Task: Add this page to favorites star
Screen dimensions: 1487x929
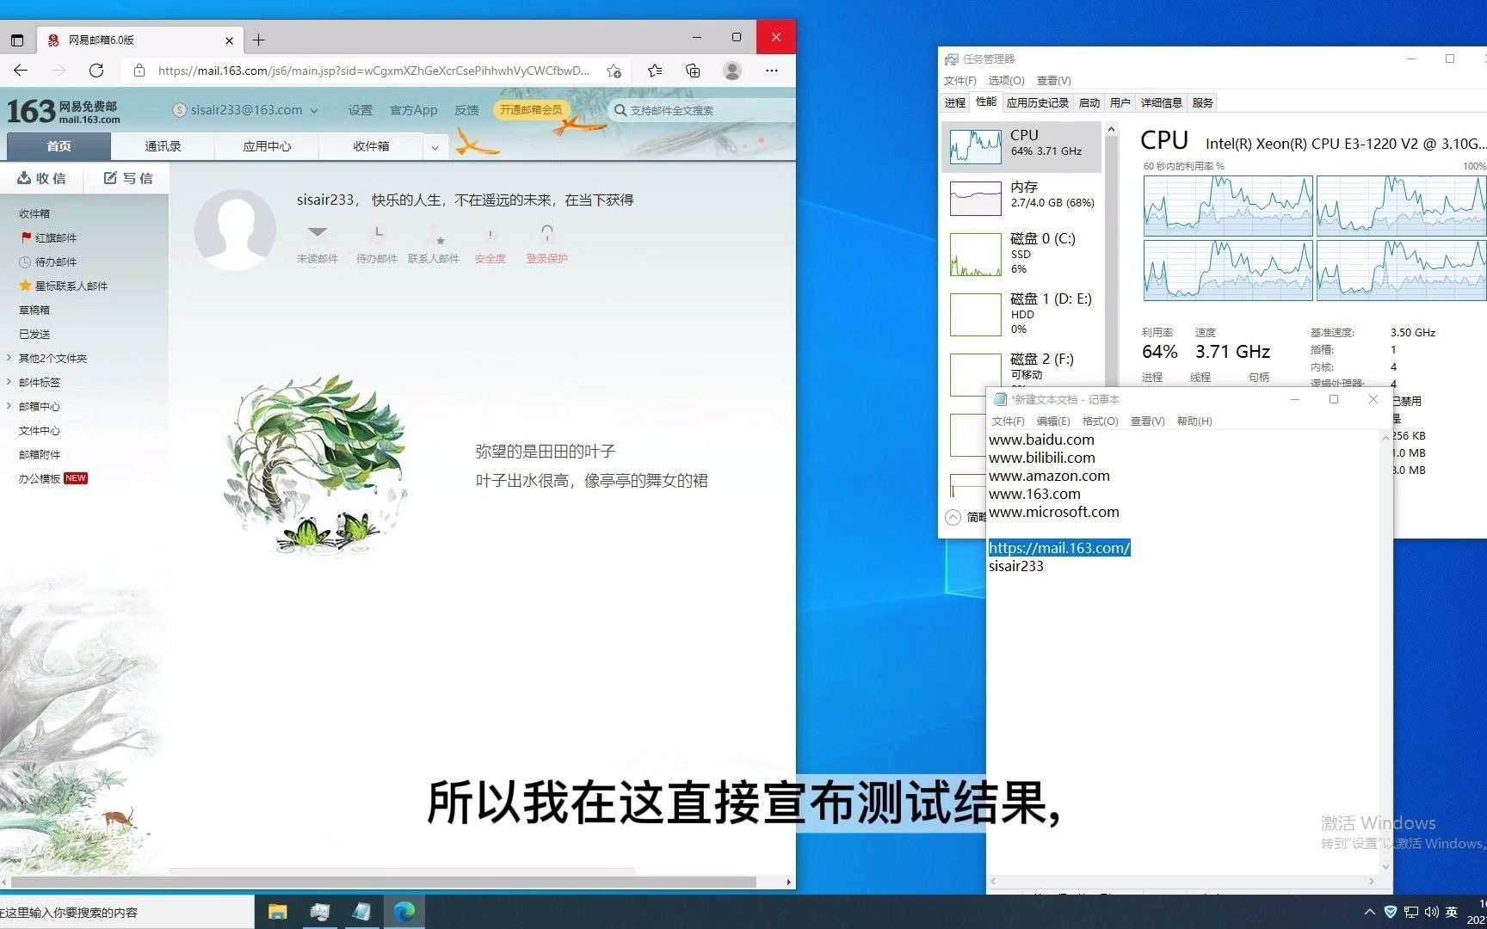Action: pos(614,71)
